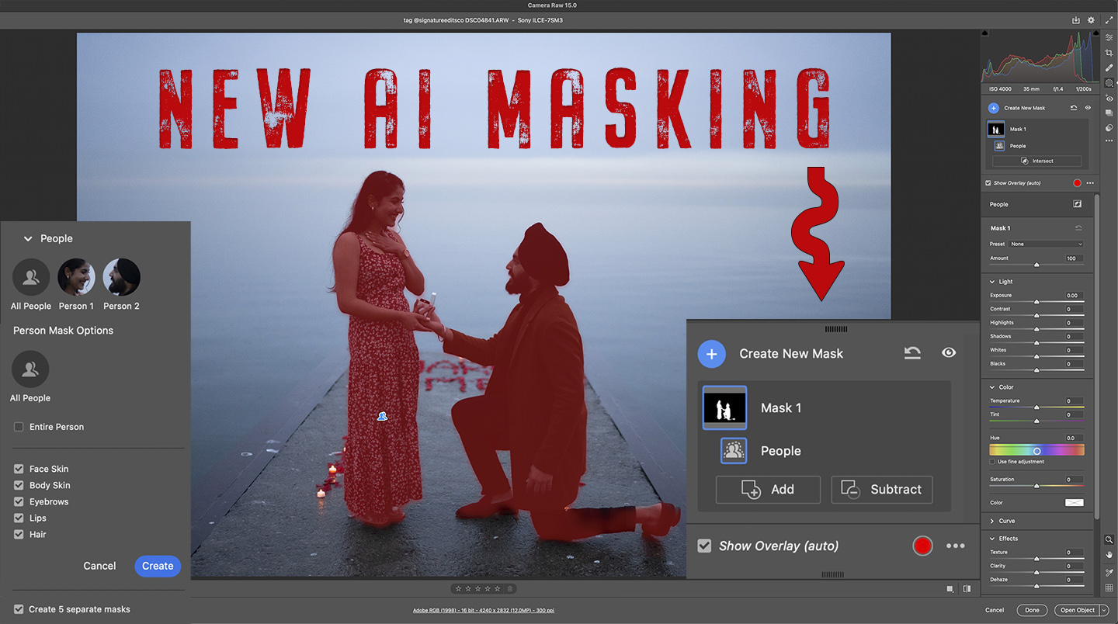Select the Healing tool in the right toolbar

pyautogui.click(x=1109, y=67)
